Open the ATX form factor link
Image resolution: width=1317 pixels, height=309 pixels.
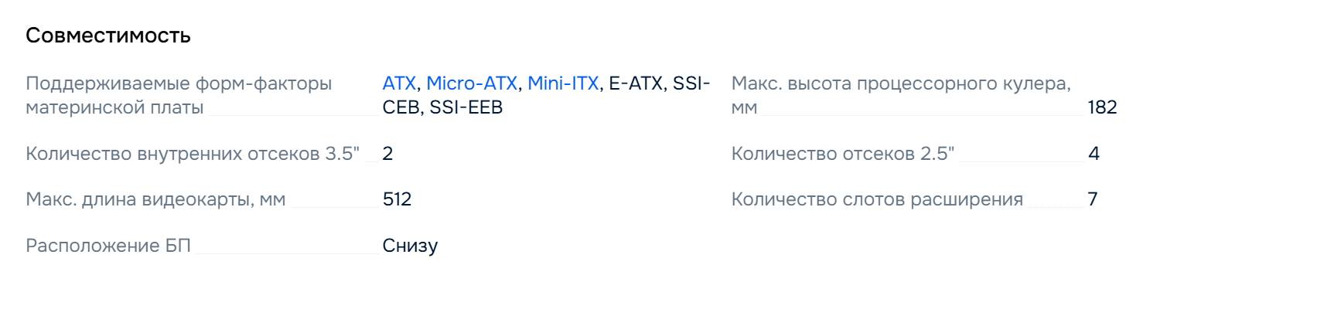click(x=399, y=83)
